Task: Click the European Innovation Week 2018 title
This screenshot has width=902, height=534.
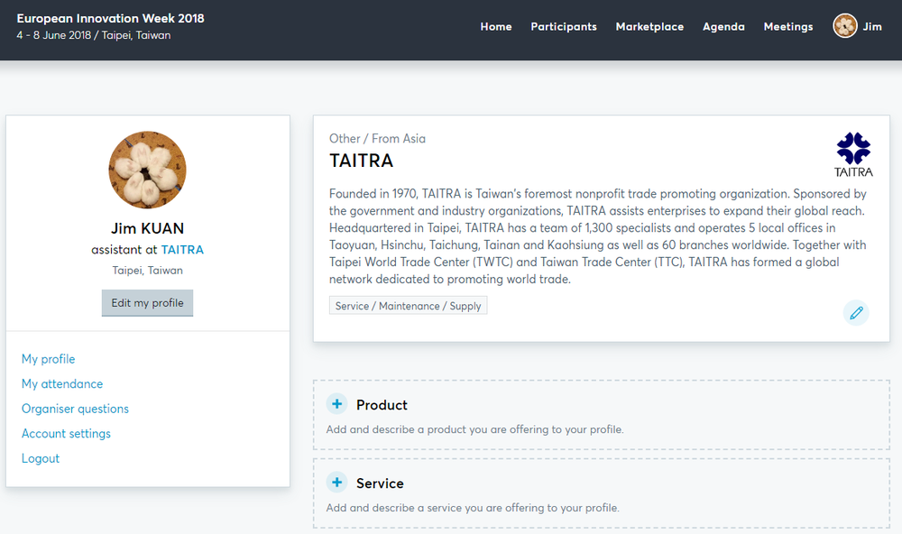Action: 110,18
